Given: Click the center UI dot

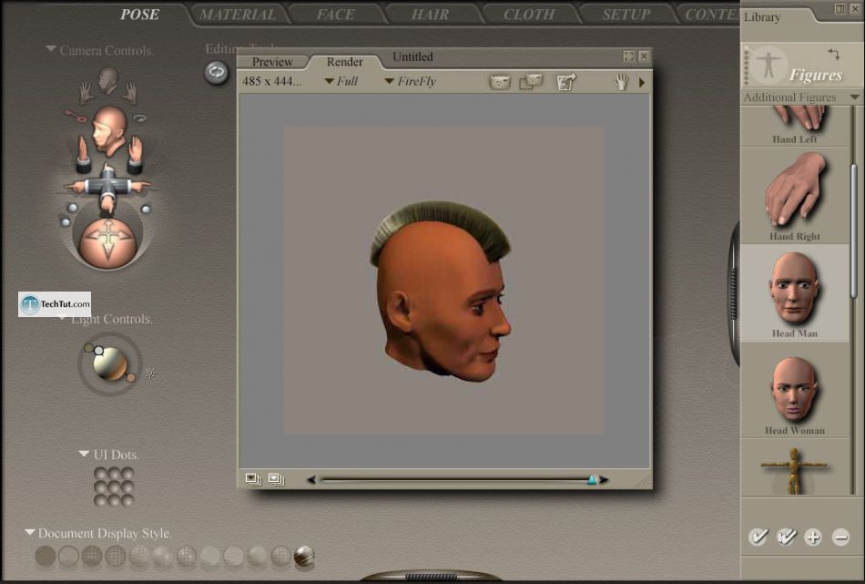Looking at the screenshot, I should coord(114,487).
